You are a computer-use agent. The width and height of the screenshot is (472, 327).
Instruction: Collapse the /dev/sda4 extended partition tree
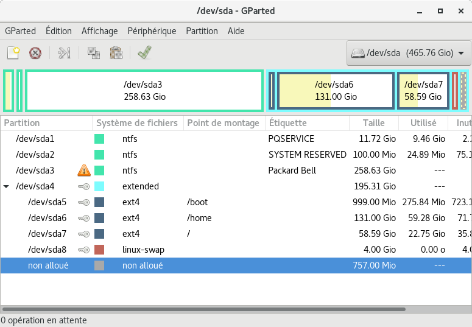point(6,186)
